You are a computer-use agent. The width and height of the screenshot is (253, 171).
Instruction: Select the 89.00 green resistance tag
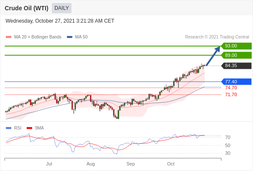236,55
